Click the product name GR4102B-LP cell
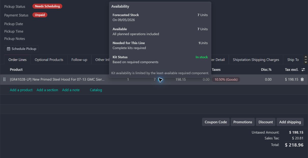The image size is (308, 158). tap(57, 80)
